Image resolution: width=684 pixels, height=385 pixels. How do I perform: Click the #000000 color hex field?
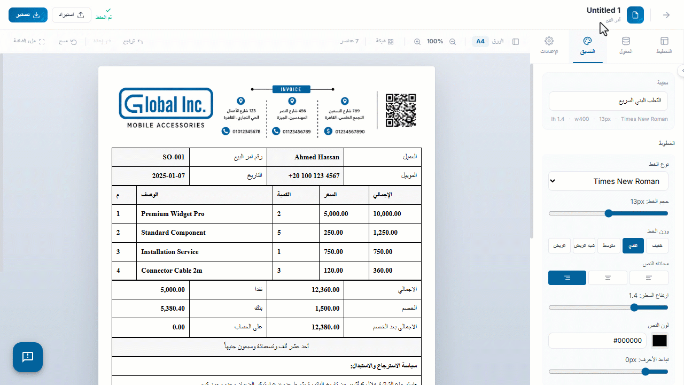597,341
